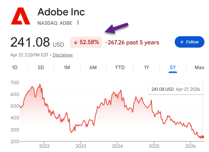209x152 pixels.
Task: Open the Disclaimer link
Action: (63, 55)
